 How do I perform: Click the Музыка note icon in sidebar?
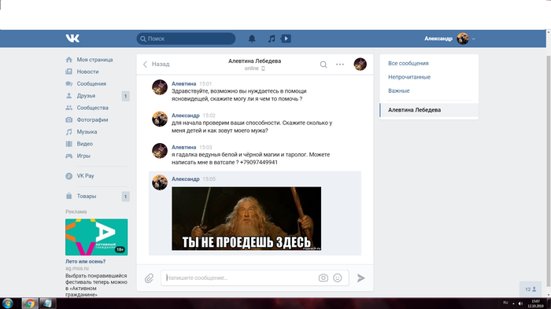coord(69,131)
